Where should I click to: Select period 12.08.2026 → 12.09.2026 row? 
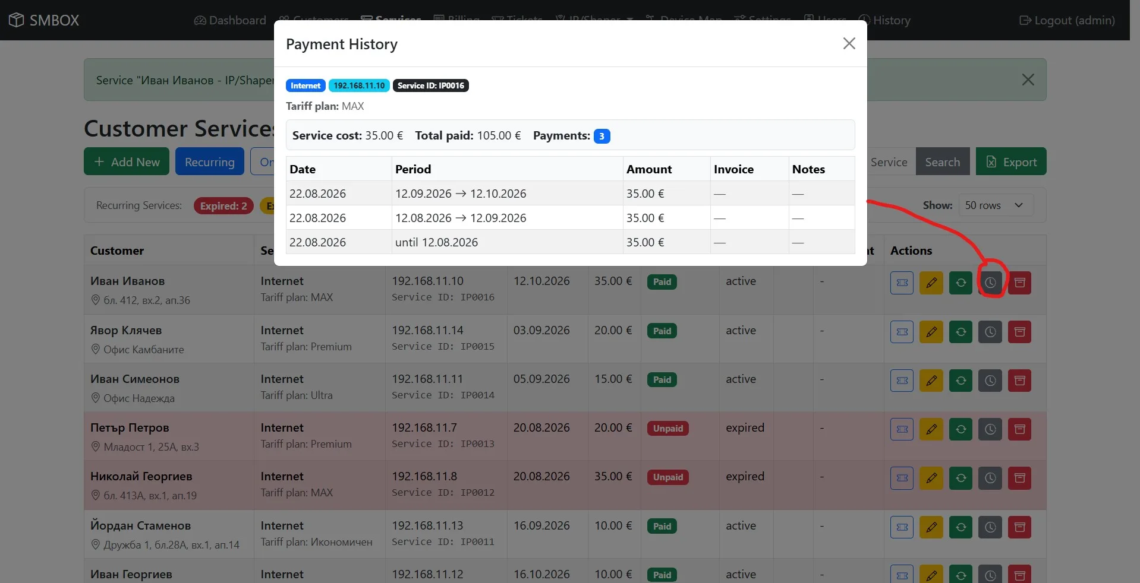(570, 218)
